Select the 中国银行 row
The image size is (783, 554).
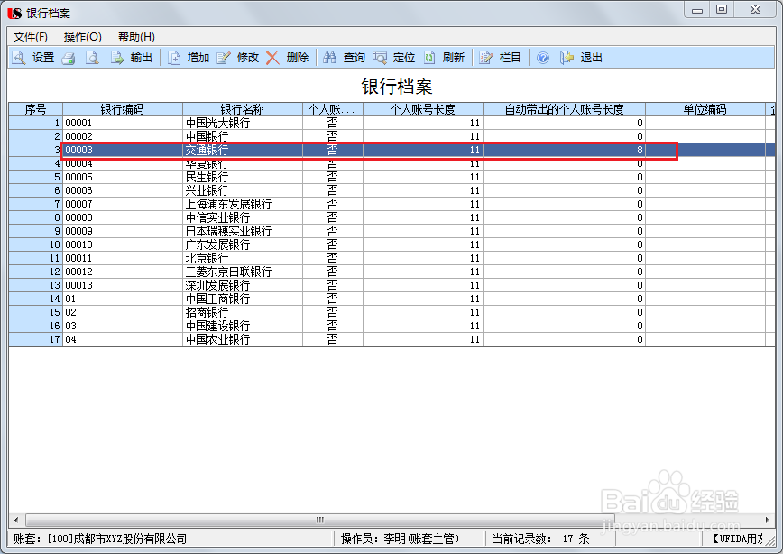pyautogui.click(x=392, y=136)
